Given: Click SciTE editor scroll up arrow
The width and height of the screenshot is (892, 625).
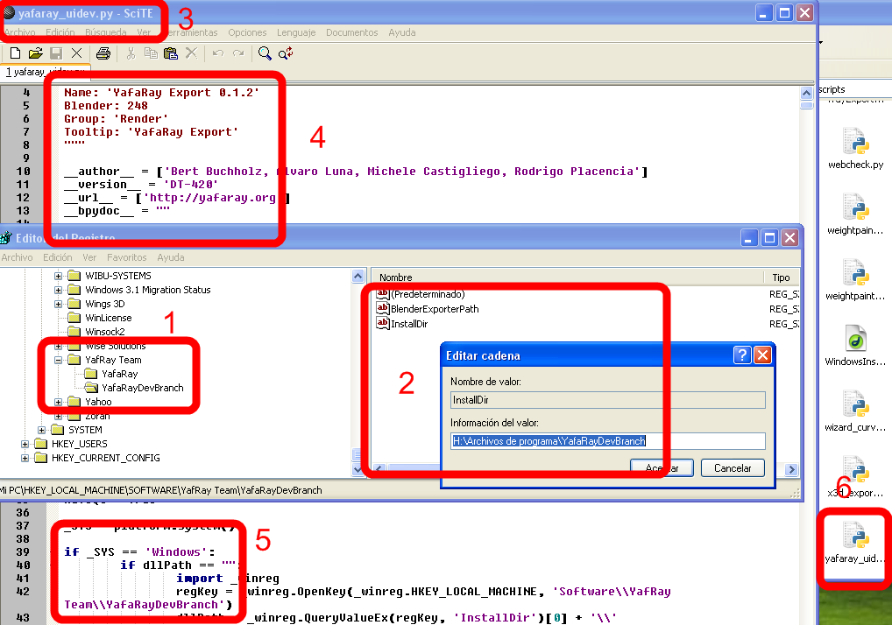Looking at the screenshot, I should (806, 93).
